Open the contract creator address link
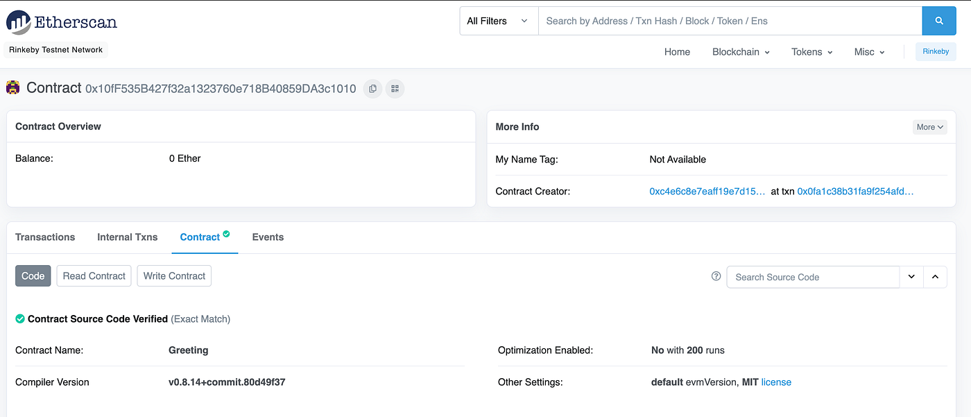The height and width of the screenshot is (417, 971). pos(707,191)
